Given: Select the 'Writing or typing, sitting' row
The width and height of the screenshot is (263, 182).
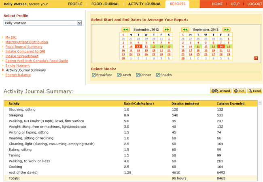Looking at the screenshot, I should 131,132.
